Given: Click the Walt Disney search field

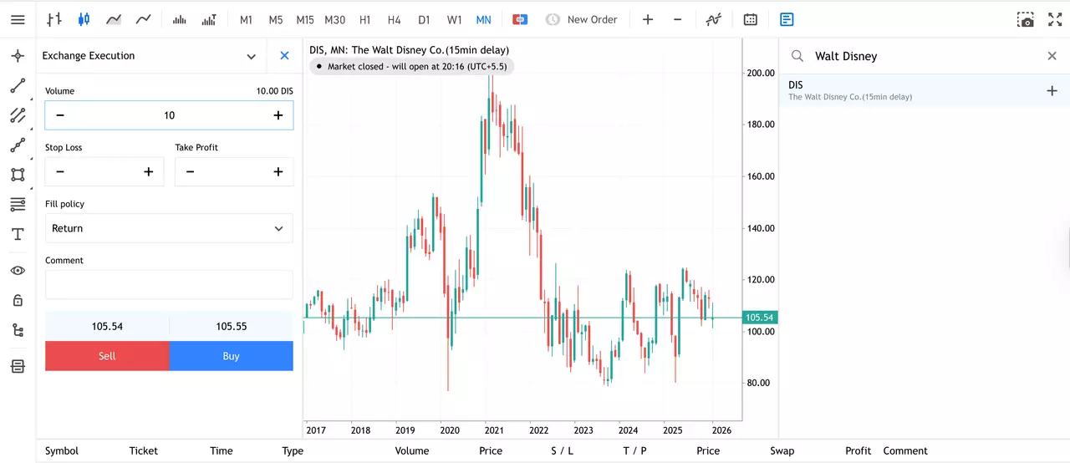Looking at the screenshot, I should click(924, 56).
